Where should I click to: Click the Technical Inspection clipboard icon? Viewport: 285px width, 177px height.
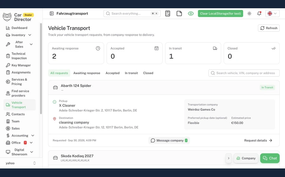(8, 56)
